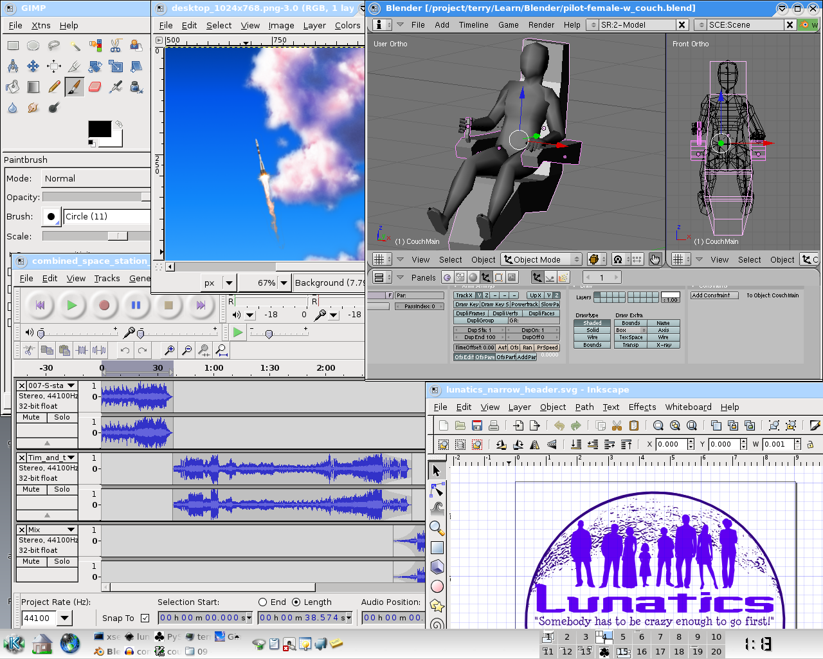The width and height of the screenshot is (823, 659).
Task: Click the Audacity Undo icon
Action: click(x=125, y=350)
